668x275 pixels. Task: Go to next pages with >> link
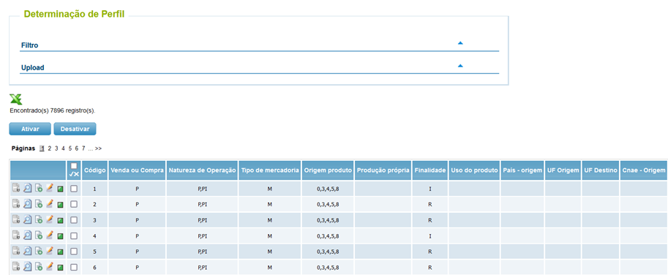pos(99,148)
